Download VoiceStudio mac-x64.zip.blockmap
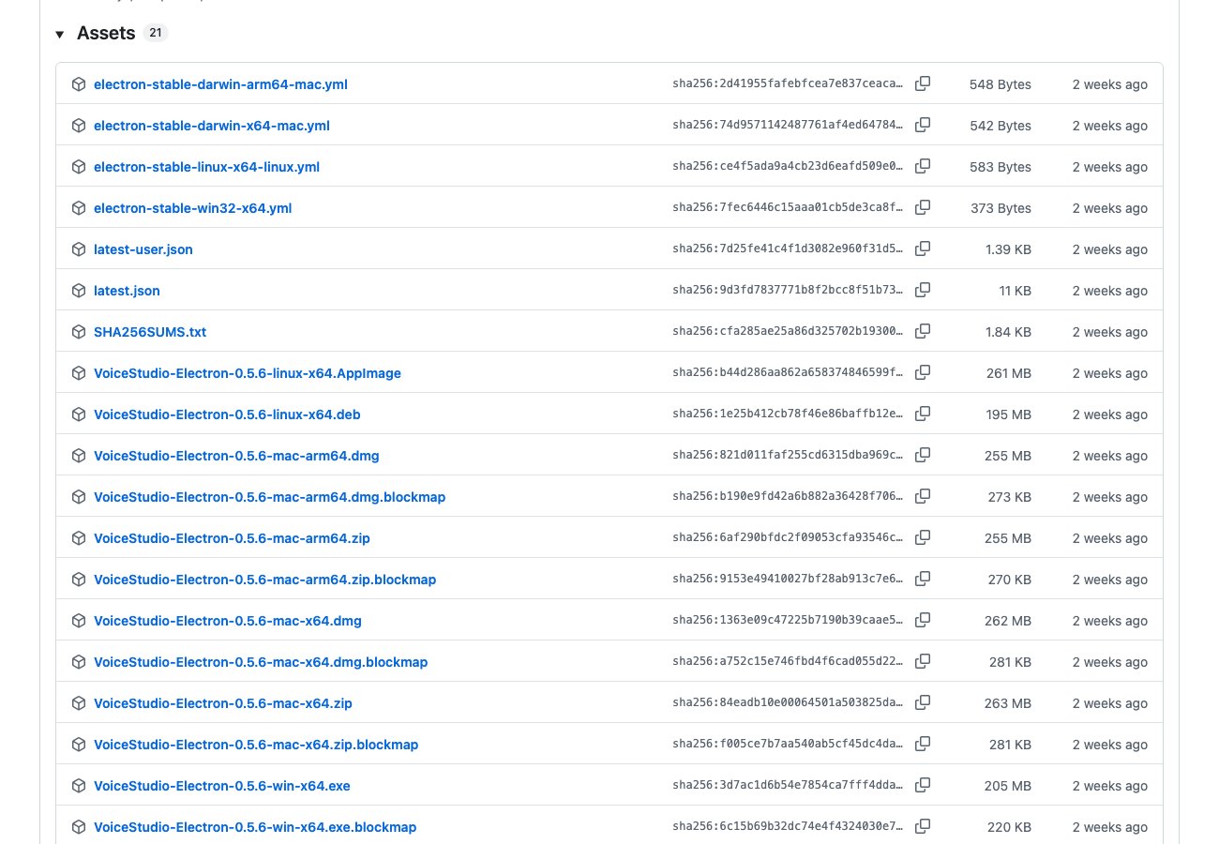The width and height of the screenshot is (1219, 844). pos(256,745)
